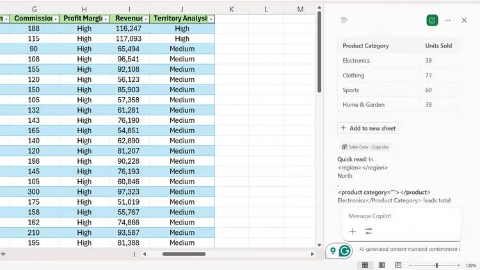Start a new Copilot chat
This screenshot has width=480, height=270.
pyautogui.click(x=432, y=20)
